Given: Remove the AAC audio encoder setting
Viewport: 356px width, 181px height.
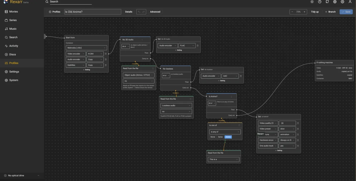Looking at the screenshot, I should pos(241,76).
